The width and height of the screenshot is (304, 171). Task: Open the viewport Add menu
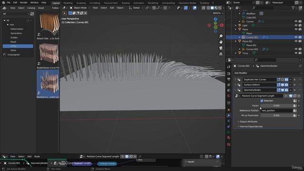(x=112, y=8)
